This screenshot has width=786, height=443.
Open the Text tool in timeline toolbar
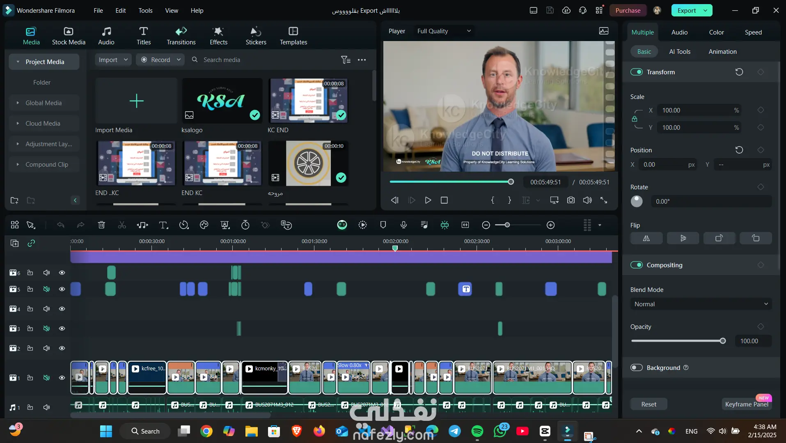163,225
